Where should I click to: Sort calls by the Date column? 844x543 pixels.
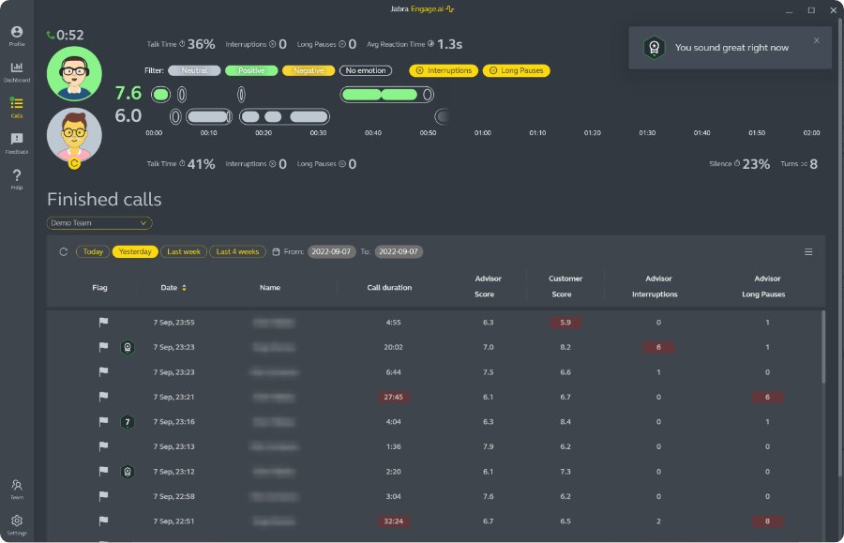[173, 288]
